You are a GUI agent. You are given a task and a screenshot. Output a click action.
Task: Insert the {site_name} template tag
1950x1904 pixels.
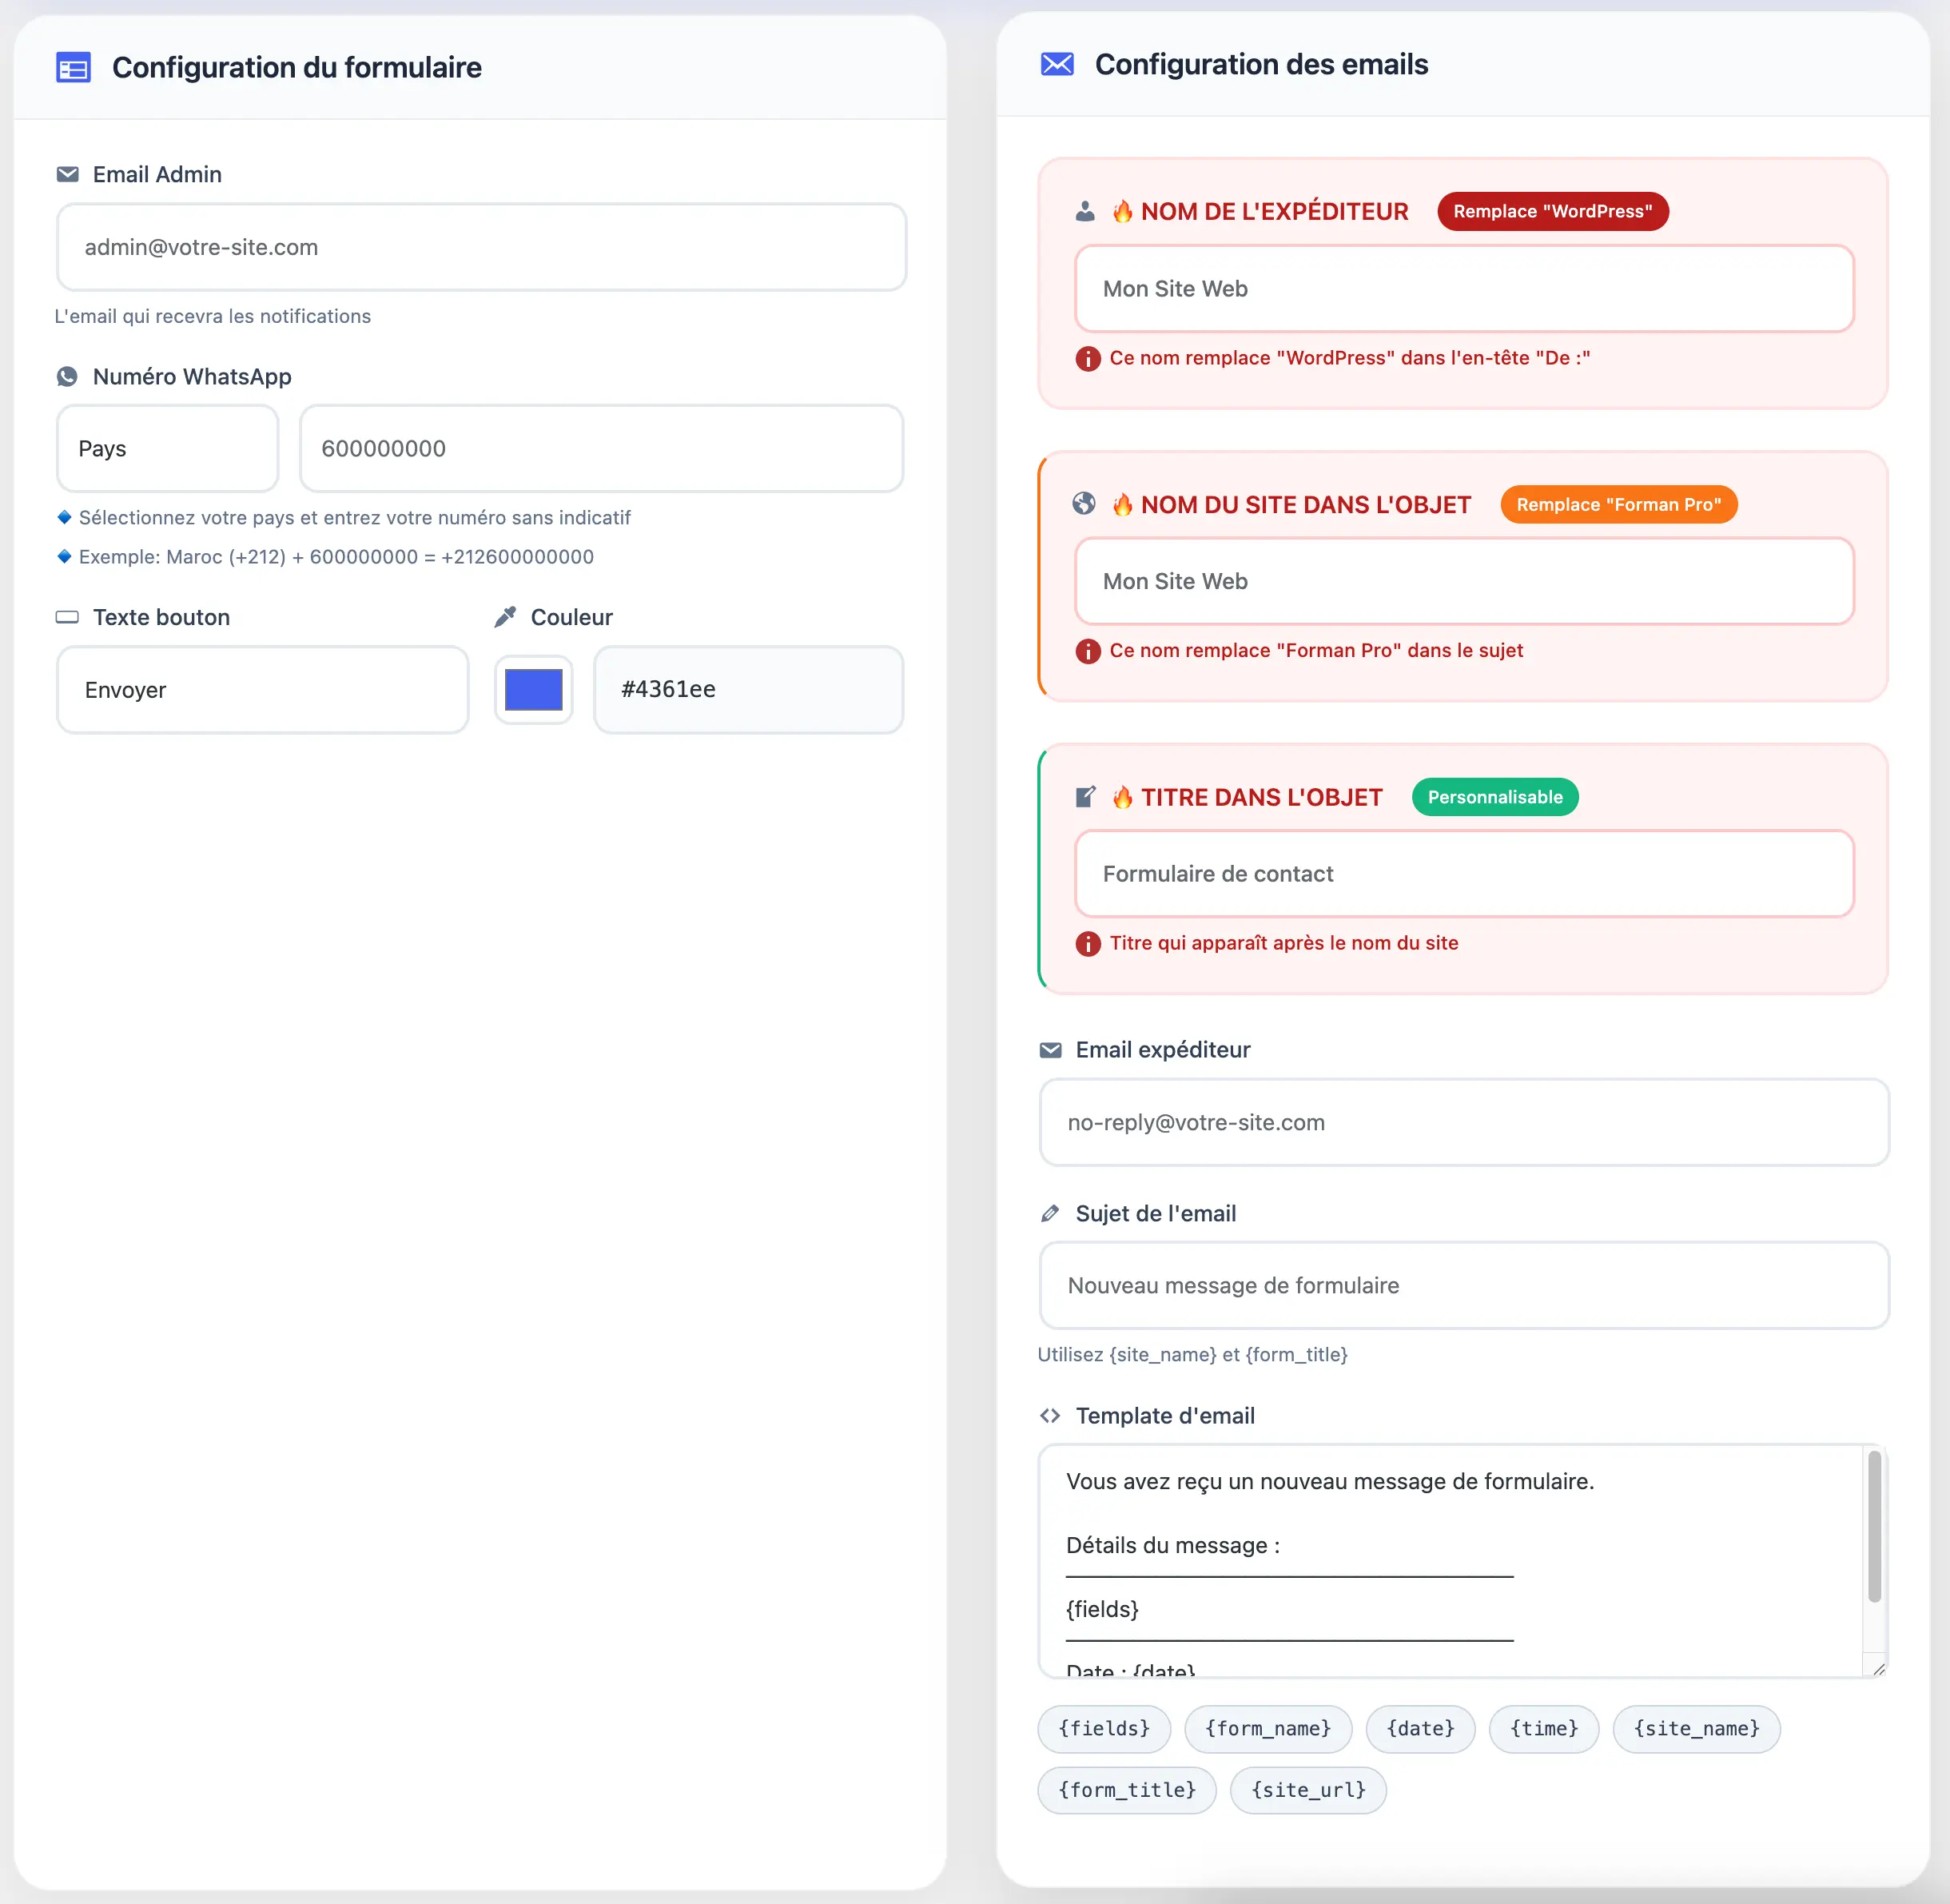click(x=1696, y=1729)
